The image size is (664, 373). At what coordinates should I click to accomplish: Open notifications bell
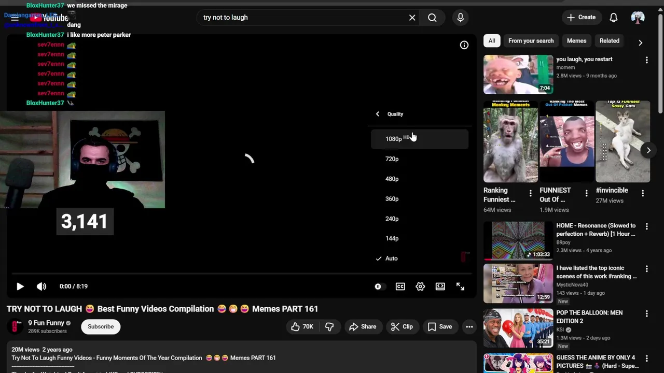click(x=613, y=18)
